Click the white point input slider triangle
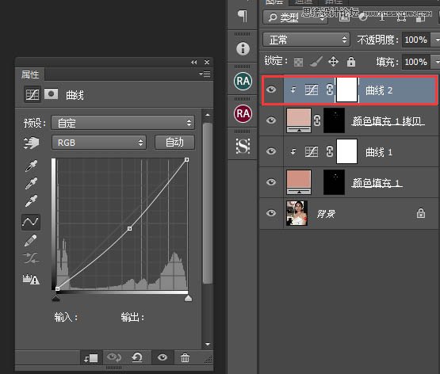 [189, 298]
